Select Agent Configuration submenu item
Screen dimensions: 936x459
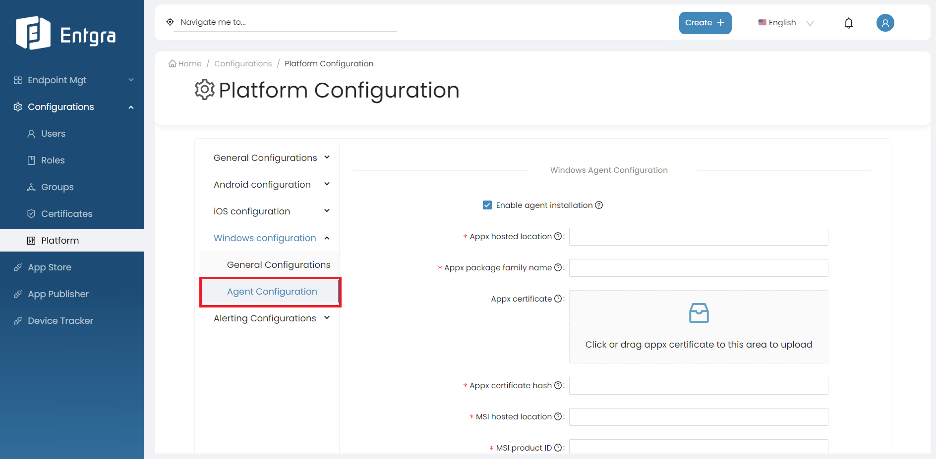(x=270, y=292)
